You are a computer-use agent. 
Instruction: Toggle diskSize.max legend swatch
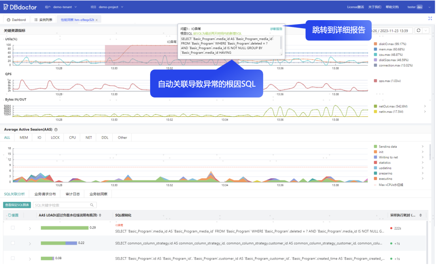click(x=375, y=60)
